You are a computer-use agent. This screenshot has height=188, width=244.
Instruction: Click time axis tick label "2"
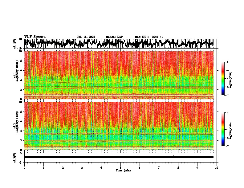tap(63, 168)
